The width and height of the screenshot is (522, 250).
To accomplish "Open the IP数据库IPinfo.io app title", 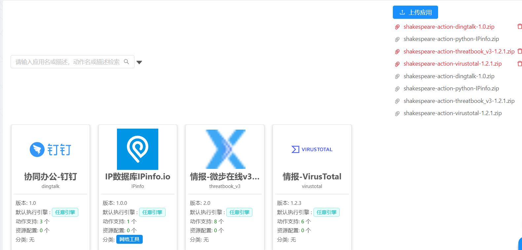I will click(x=137, y=176).
